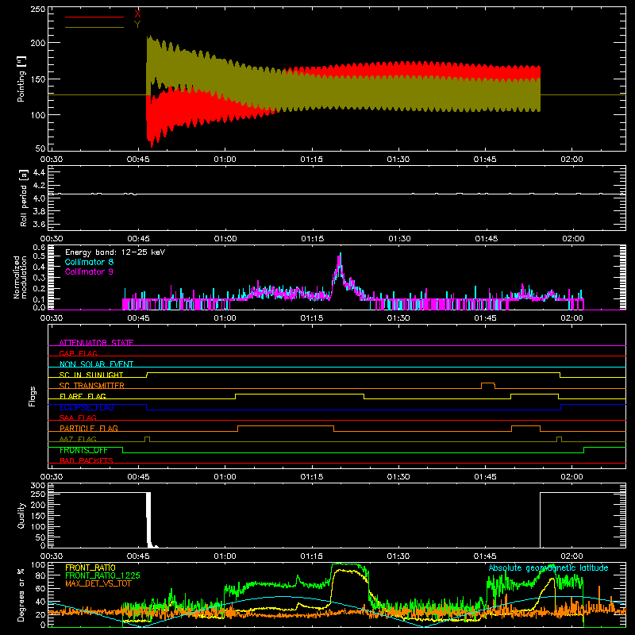This screenshot has height=635, width=635.
Task: Click the vertical Flags axis title
Action: (33, 396)
